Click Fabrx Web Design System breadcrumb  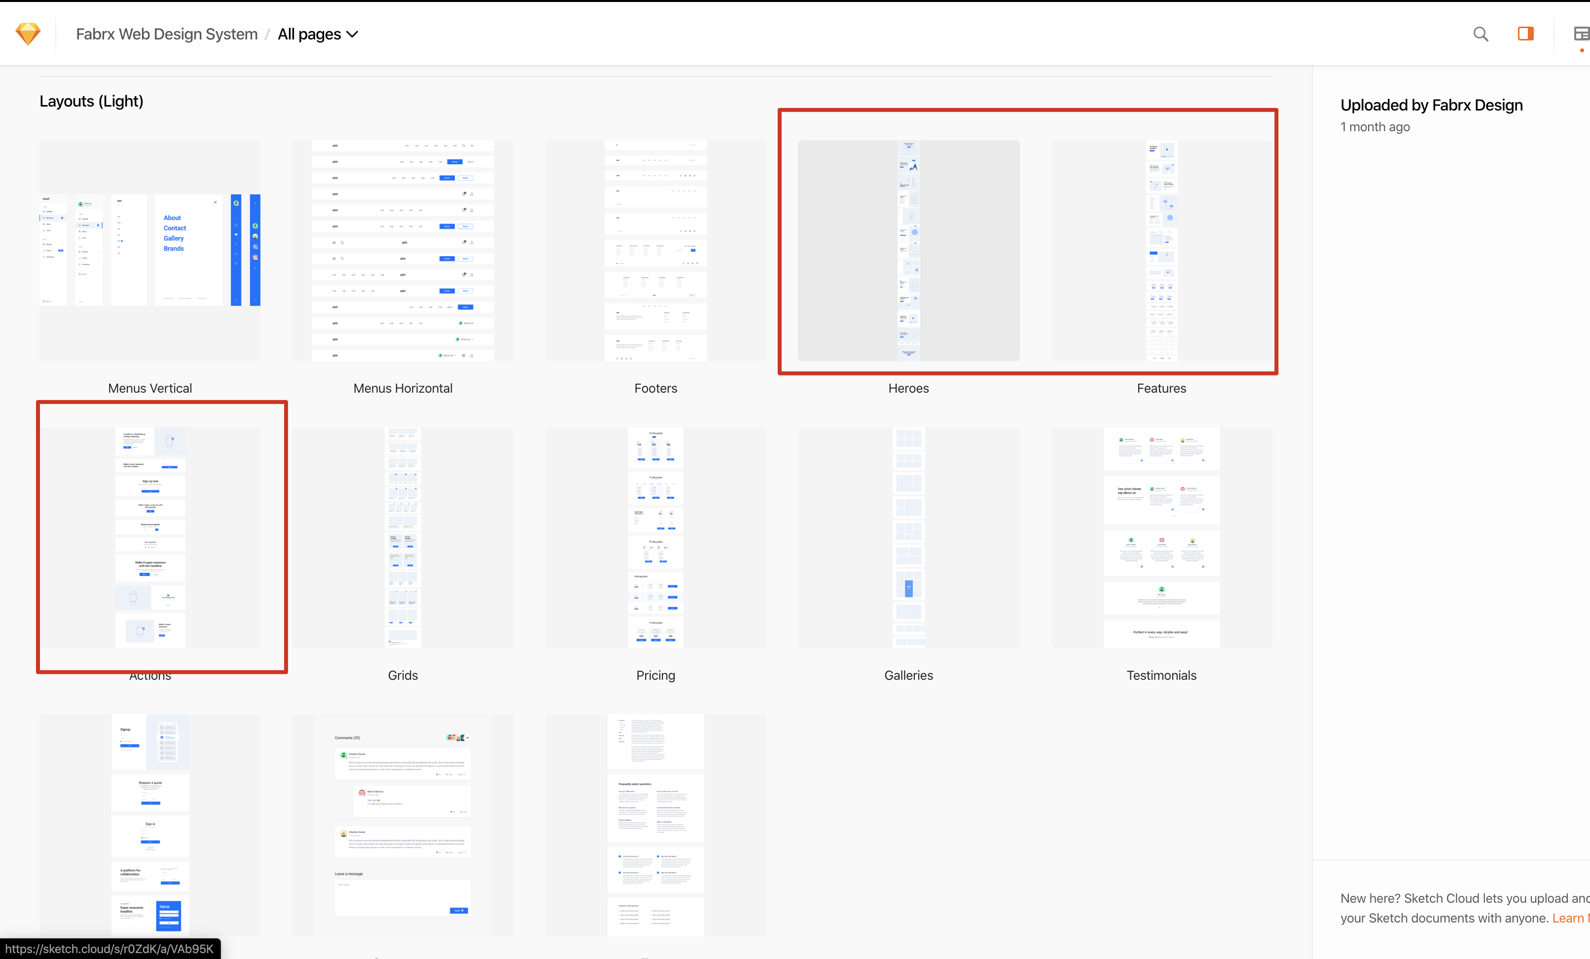(167, 34)
